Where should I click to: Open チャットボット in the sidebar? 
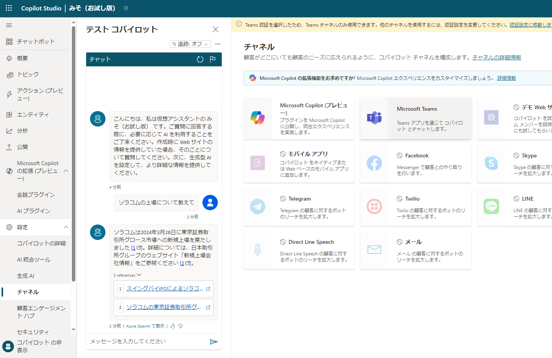click(36, 42)
